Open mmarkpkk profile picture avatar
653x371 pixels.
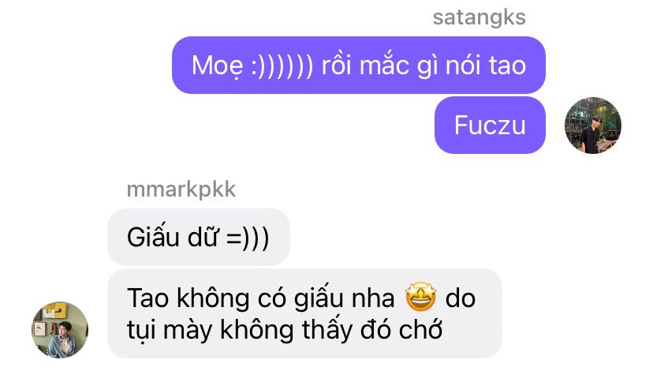pos(60,330)
